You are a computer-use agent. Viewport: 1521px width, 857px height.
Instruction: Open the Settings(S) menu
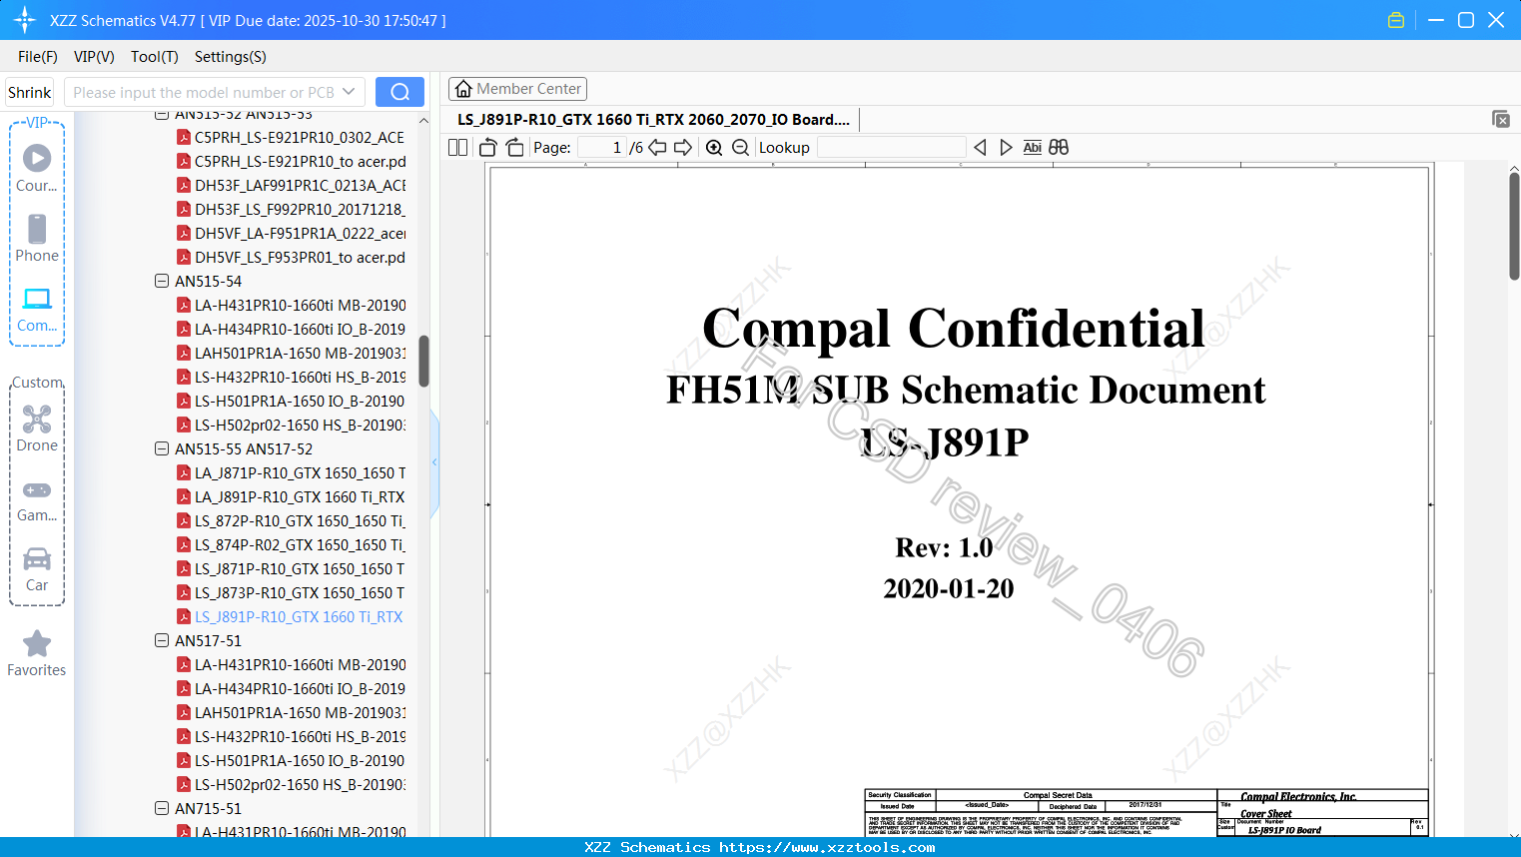231,57
